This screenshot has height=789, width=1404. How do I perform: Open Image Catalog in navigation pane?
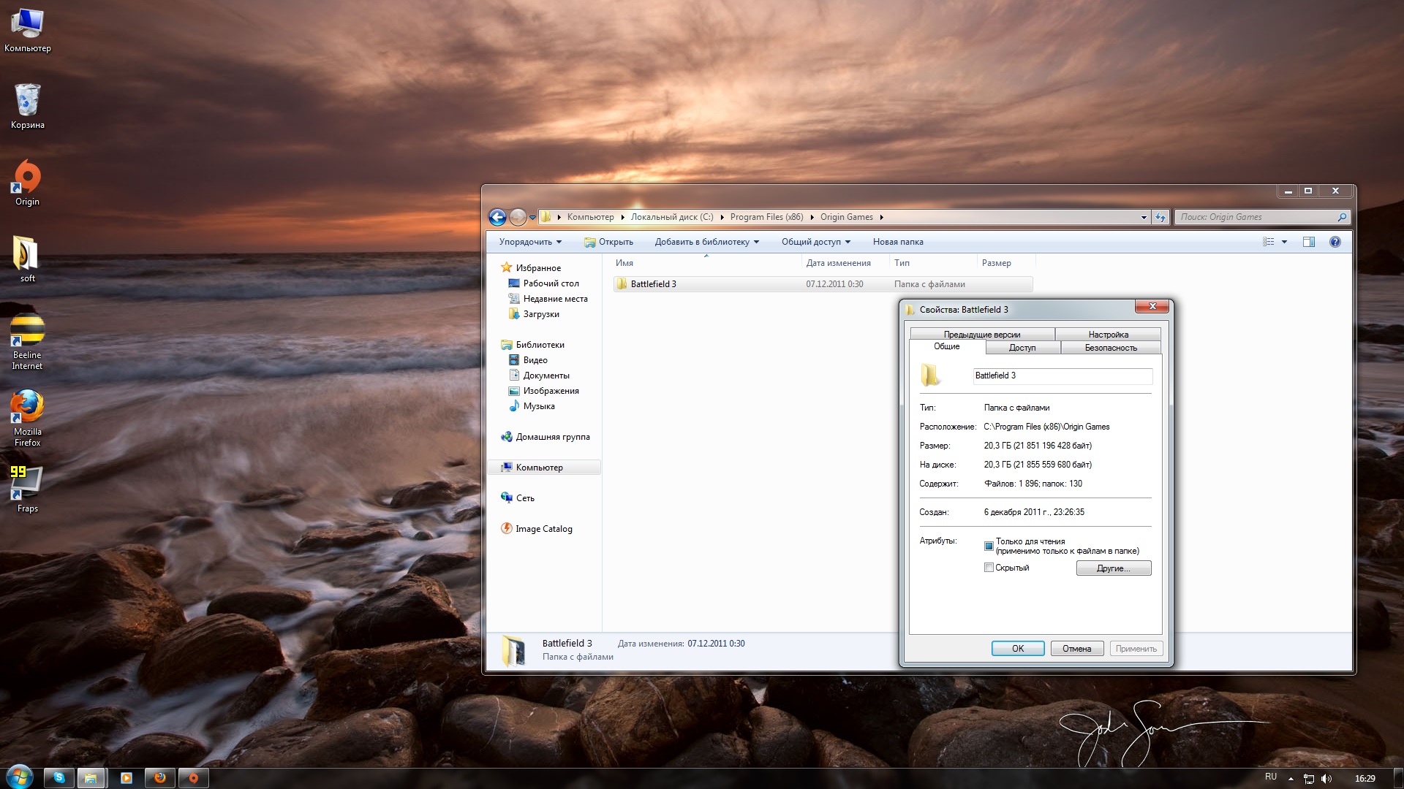[543, 529]
